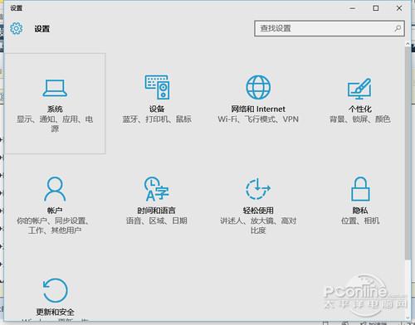Click the 帐户 label
This screenshot has width=415, height=325.
click(x=55, y=211)
